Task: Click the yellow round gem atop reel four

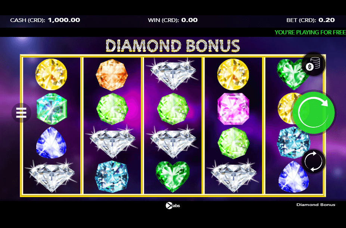Action: pos(233,74)
